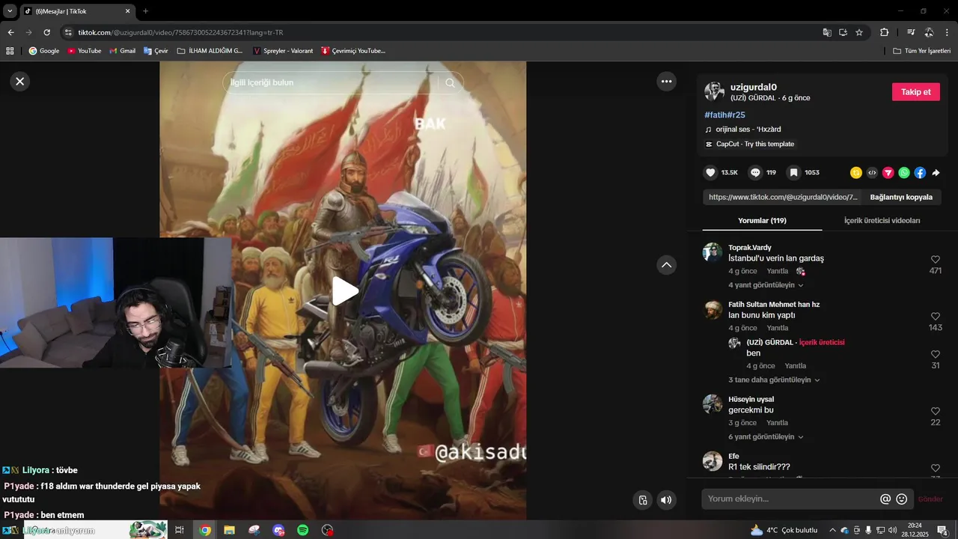Open Google bookmark
Viewport: 958px width, 539px height.
point(44,51)
